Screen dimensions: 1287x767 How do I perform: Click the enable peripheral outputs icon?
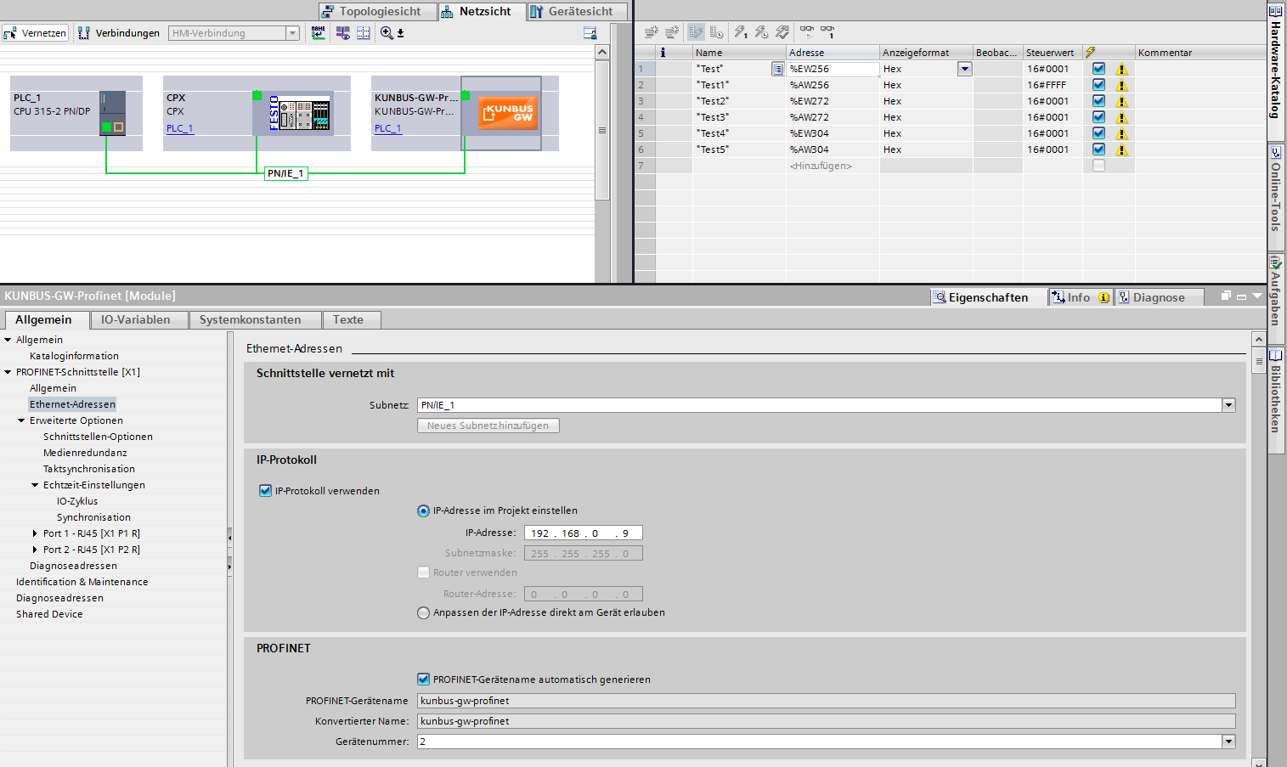click(x=782, y=32)
